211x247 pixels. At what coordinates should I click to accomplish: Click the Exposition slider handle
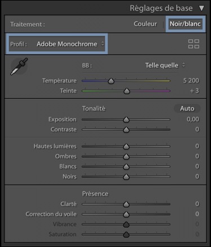click(126, 120)
